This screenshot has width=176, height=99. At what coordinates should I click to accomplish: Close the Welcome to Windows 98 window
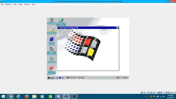coord(117,28)
